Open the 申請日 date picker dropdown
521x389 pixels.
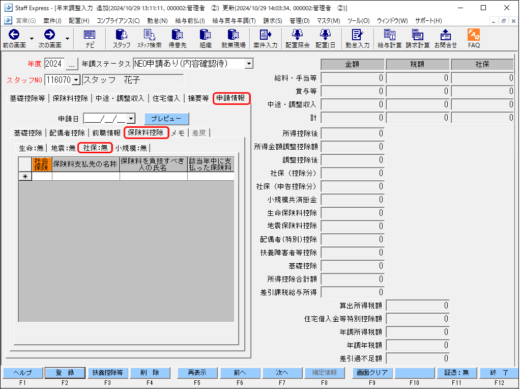click(131, 118)
